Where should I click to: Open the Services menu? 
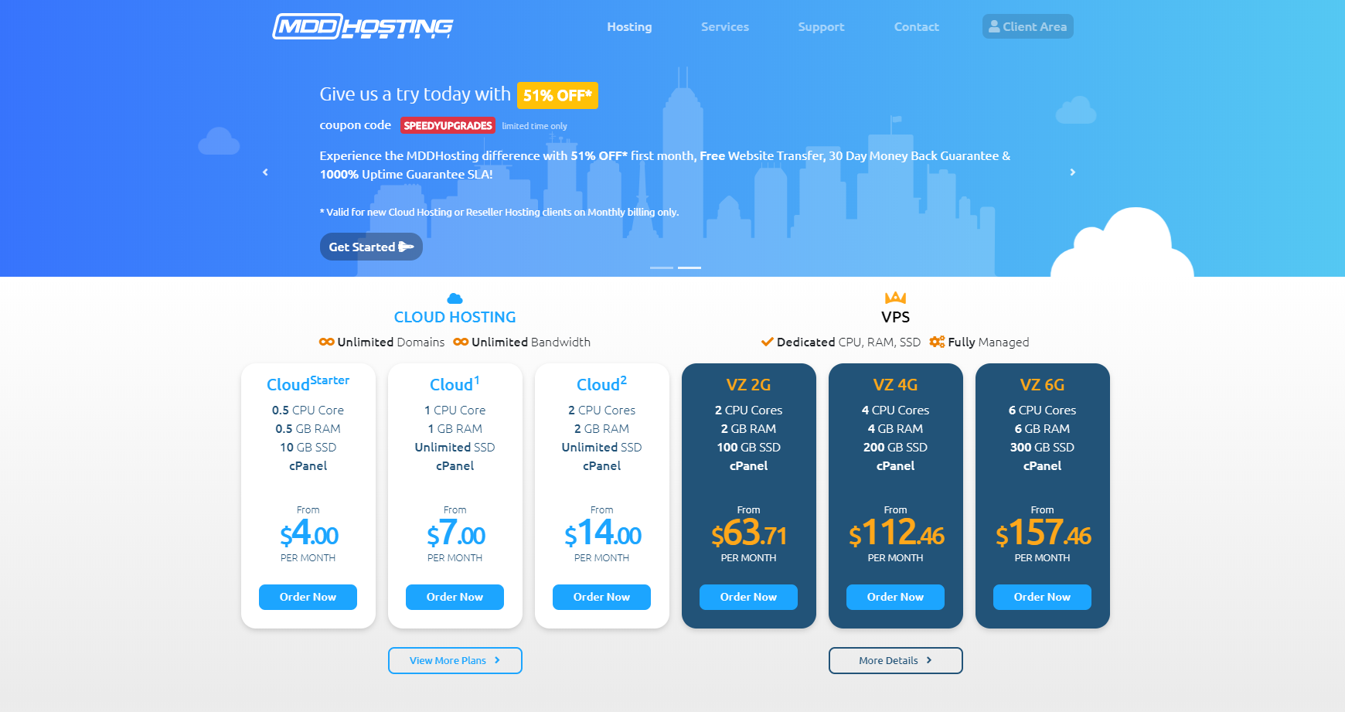(x=725, y=27)
